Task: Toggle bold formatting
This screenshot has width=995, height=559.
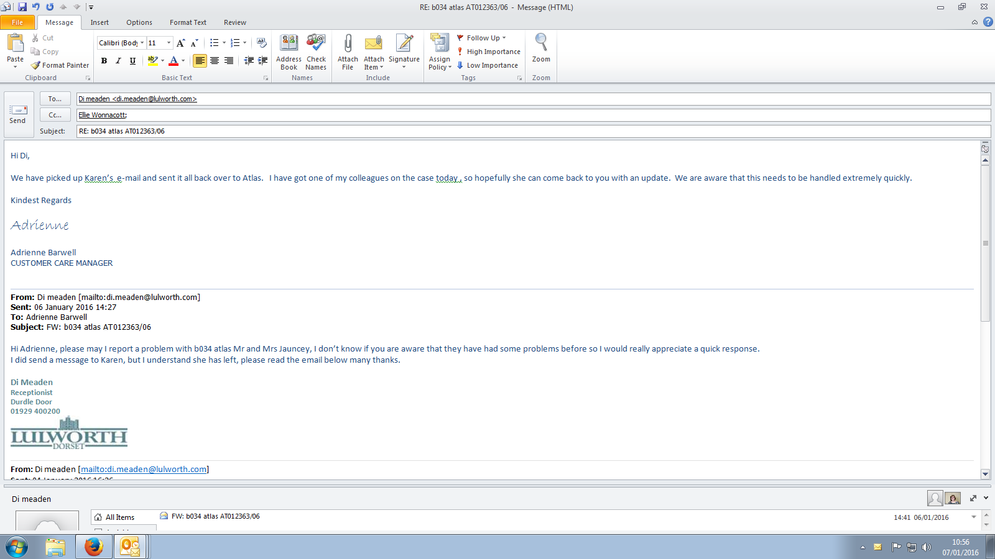Action: click(104, 60)
